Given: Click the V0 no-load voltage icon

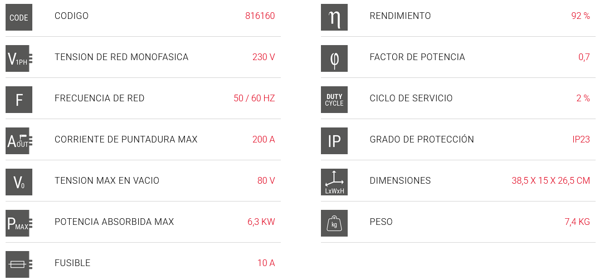Looking at the screenshot, I should click(x=19, y=181).
